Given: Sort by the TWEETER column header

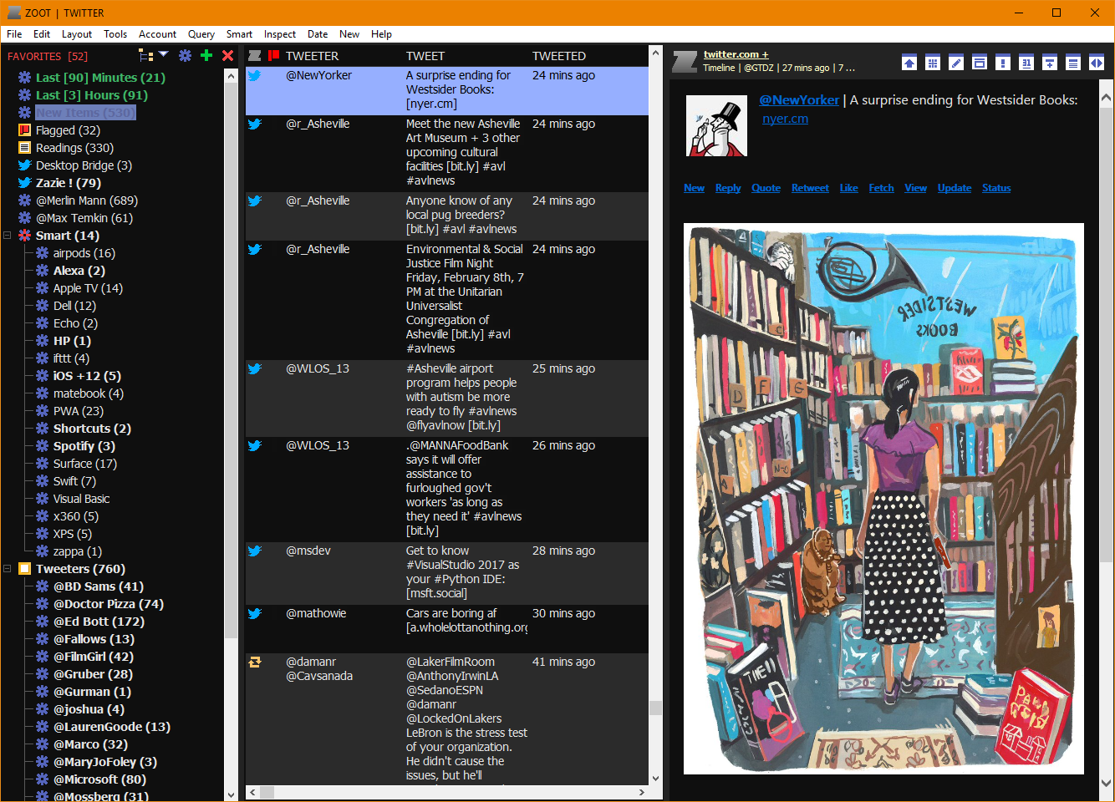Looking at the screenshot, I should 312,56.
